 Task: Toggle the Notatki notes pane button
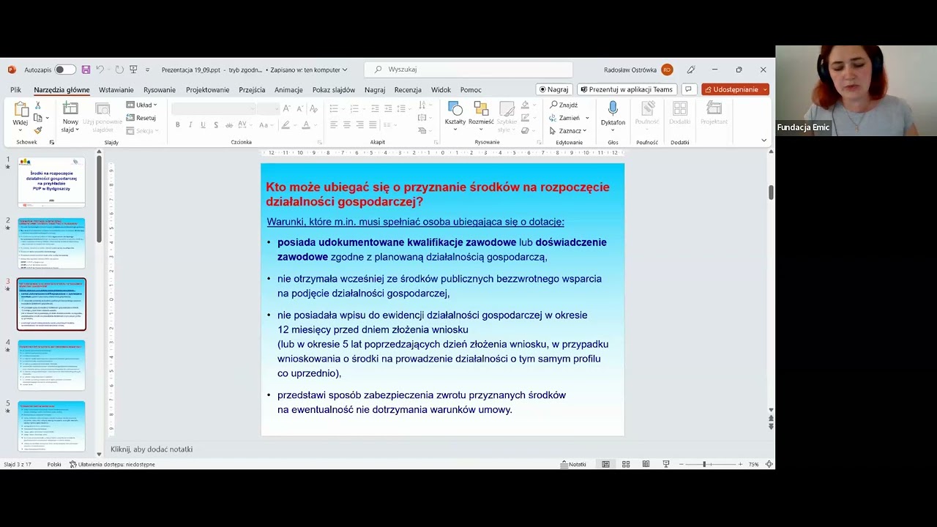tap(573, 464)
